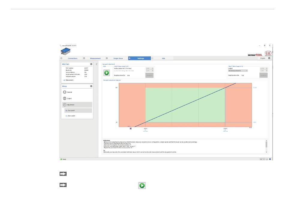Click the Software version row
This screenshot has width=285, height=199.
point(76,77)
